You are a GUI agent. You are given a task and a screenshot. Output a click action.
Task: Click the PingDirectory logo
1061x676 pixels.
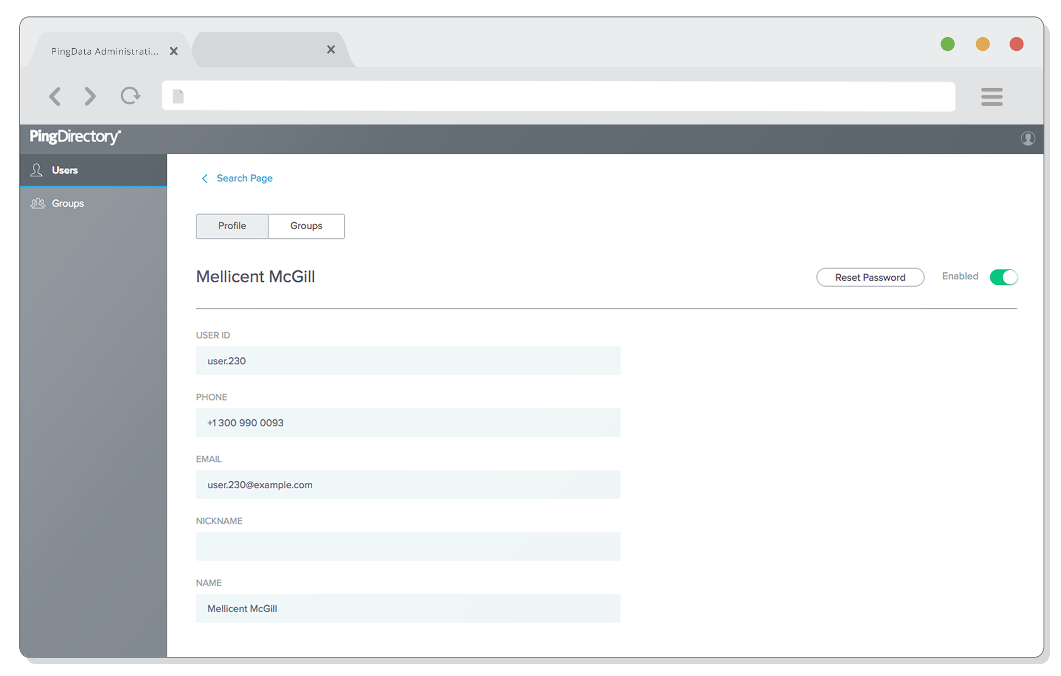click(x=75, y=137)
